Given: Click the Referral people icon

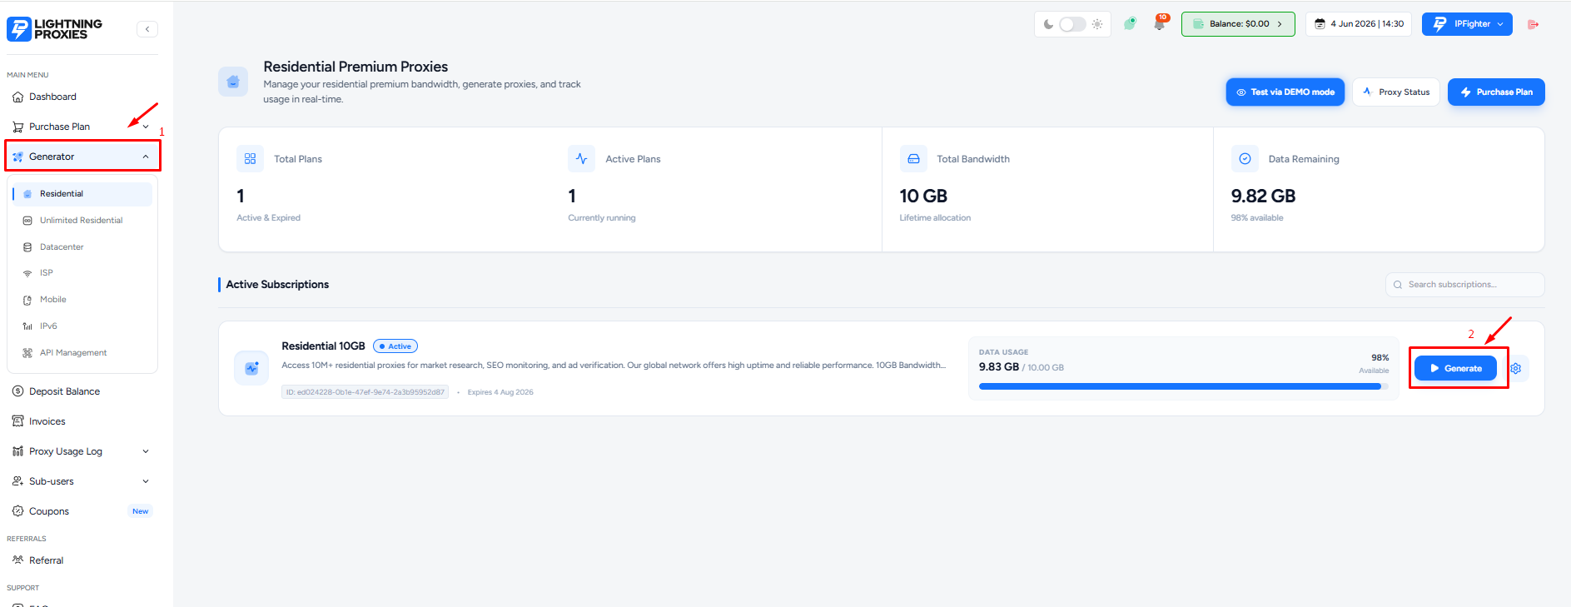Looking at the screenshot, I should tap(18, 560).
